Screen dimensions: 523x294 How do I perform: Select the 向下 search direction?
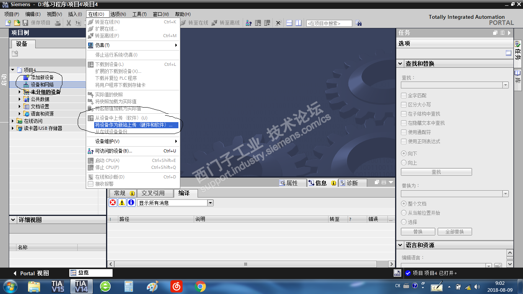[404, 154]
